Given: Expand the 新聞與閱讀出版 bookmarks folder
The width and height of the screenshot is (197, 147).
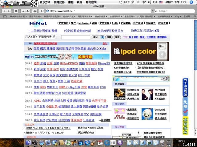Looking at the screenshot, I should coord(52,17).
